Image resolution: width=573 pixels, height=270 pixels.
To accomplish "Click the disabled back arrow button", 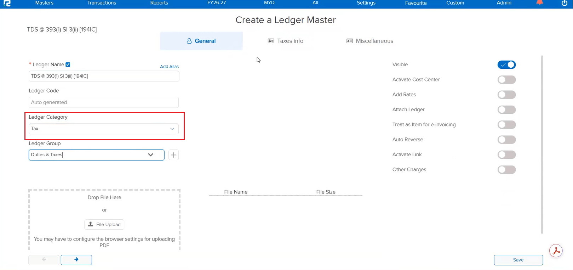I will (x=44, y=260).
